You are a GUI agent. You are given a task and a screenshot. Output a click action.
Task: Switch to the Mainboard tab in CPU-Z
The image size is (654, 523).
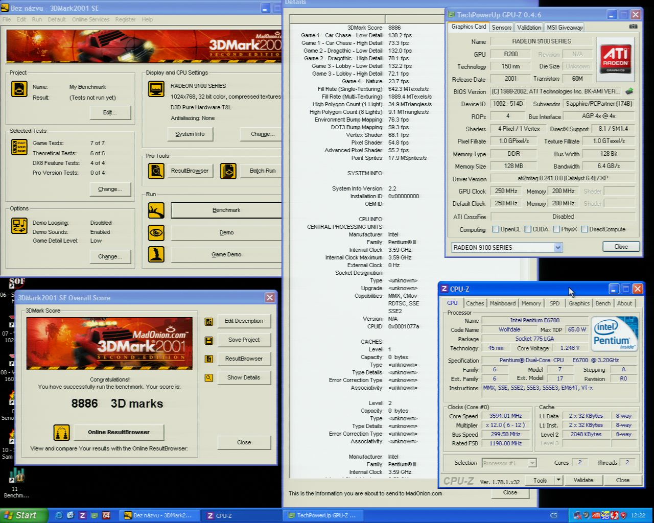click(x=503, y=303)
